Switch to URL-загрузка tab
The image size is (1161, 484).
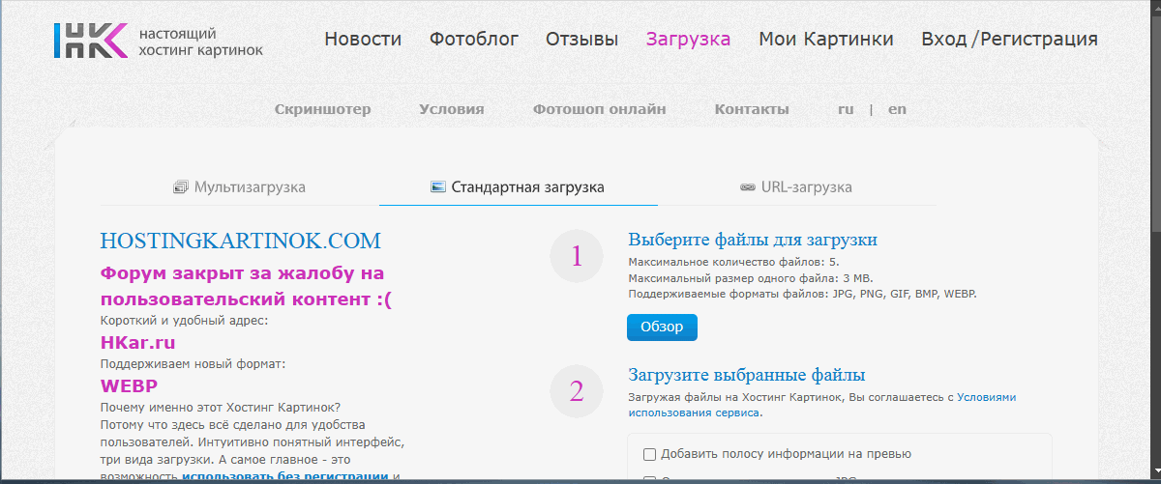pyautogui.click(x=796, y=187)
